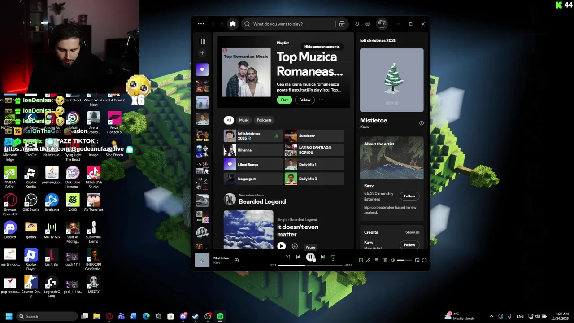This screenshot has height=323, width=574.
Task: Follow Kavv in Credits section
Action: [x=409, y=245]
